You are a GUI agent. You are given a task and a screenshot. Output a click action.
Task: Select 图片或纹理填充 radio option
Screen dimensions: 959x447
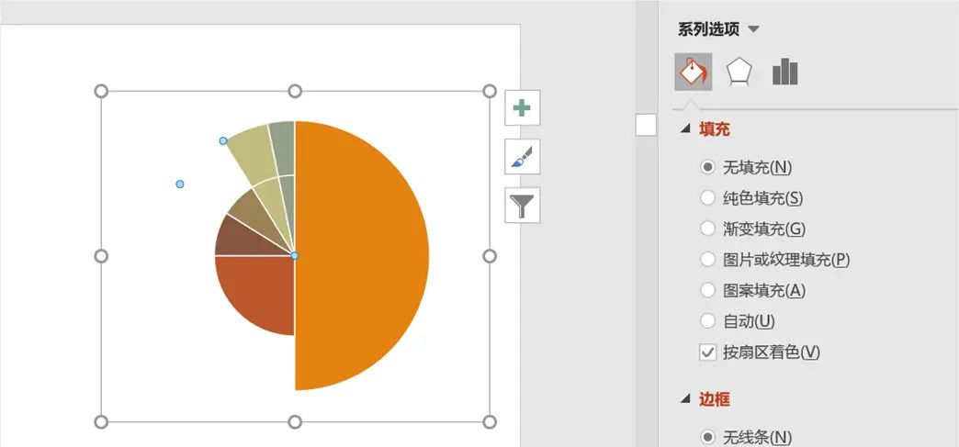pos(707,260)
